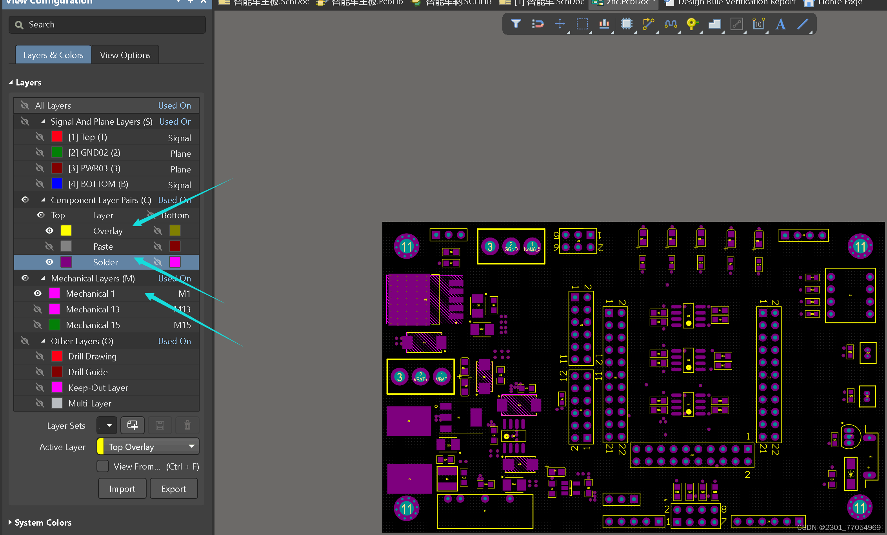887x535 pixels.
Task: Click the add new layer set icon
Action: tap(133, 425)
